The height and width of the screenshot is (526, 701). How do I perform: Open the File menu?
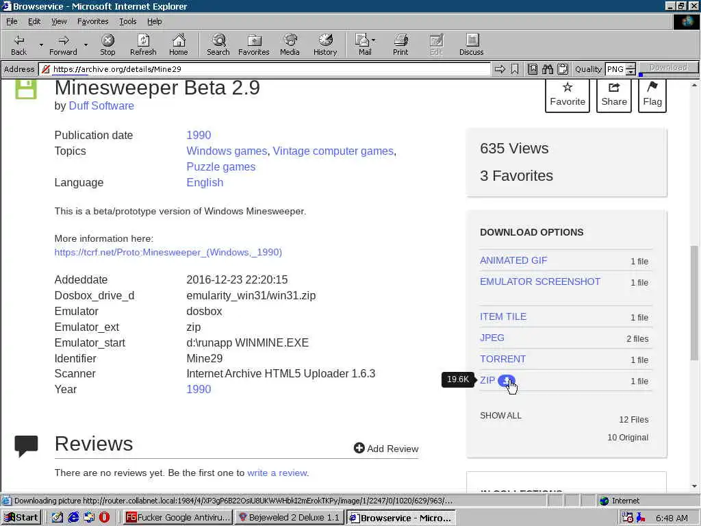(x=12, y=21)
